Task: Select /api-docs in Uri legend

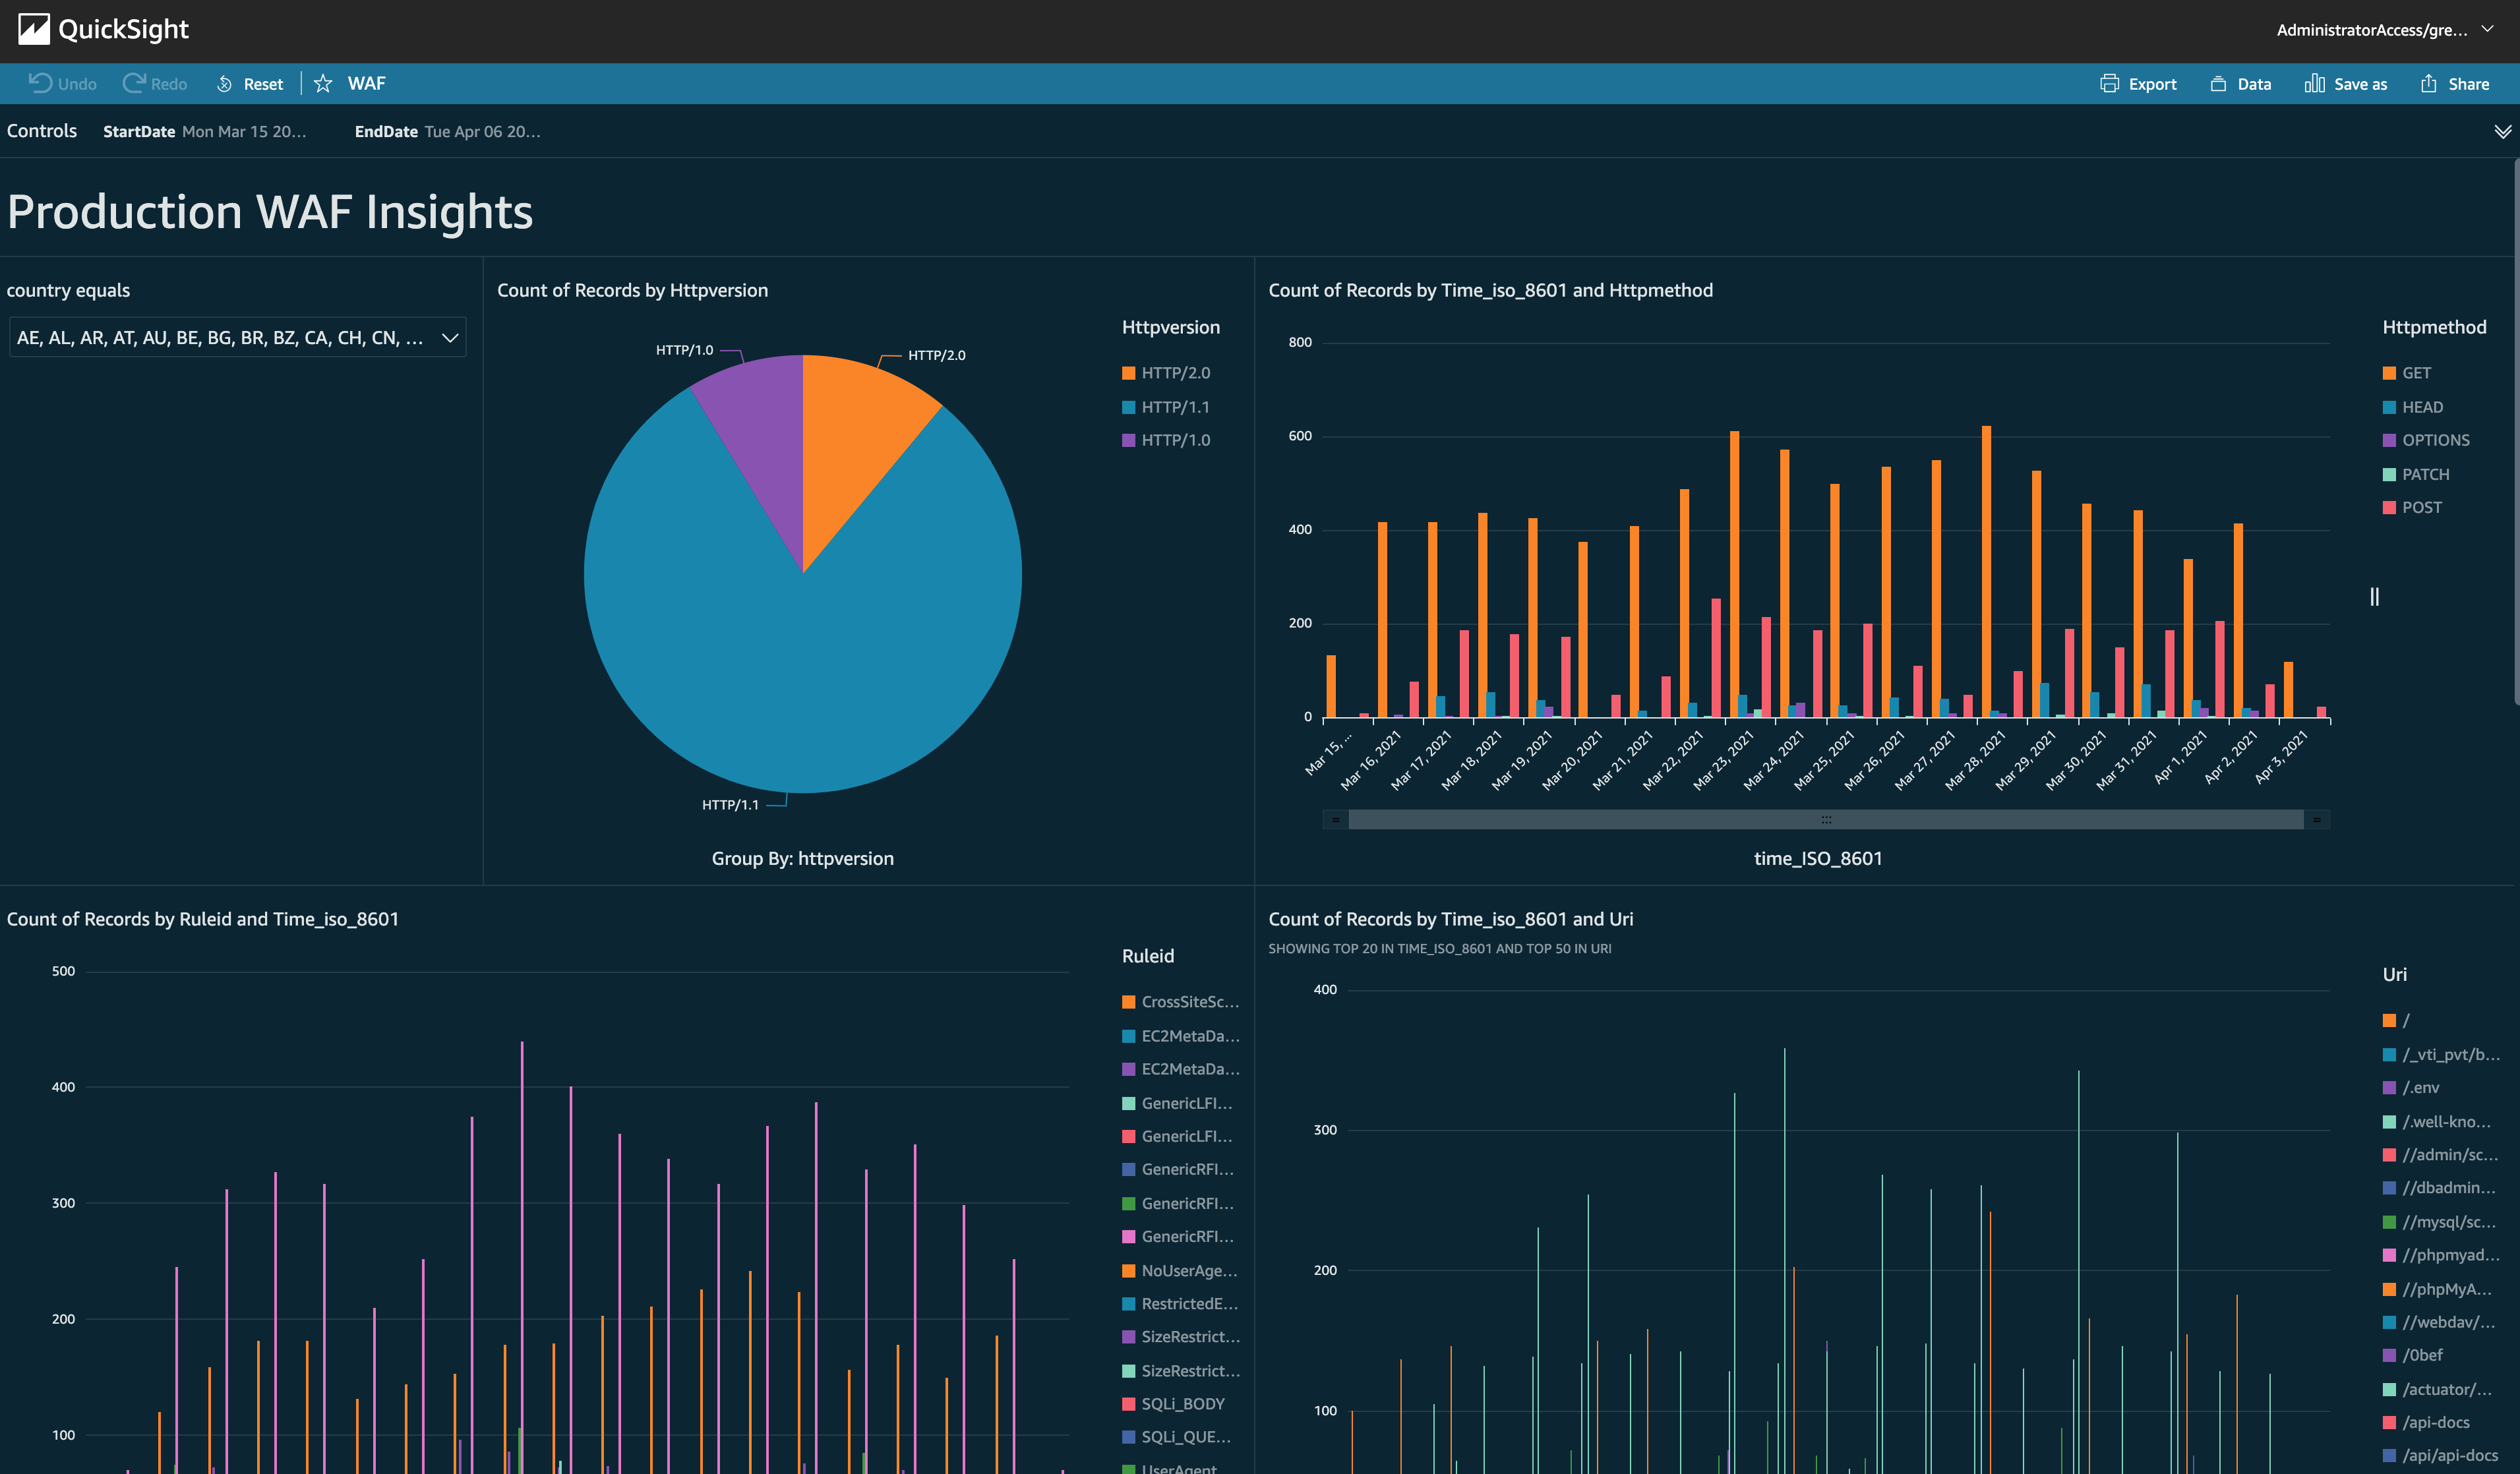Action: (x=2426, y=1423)
